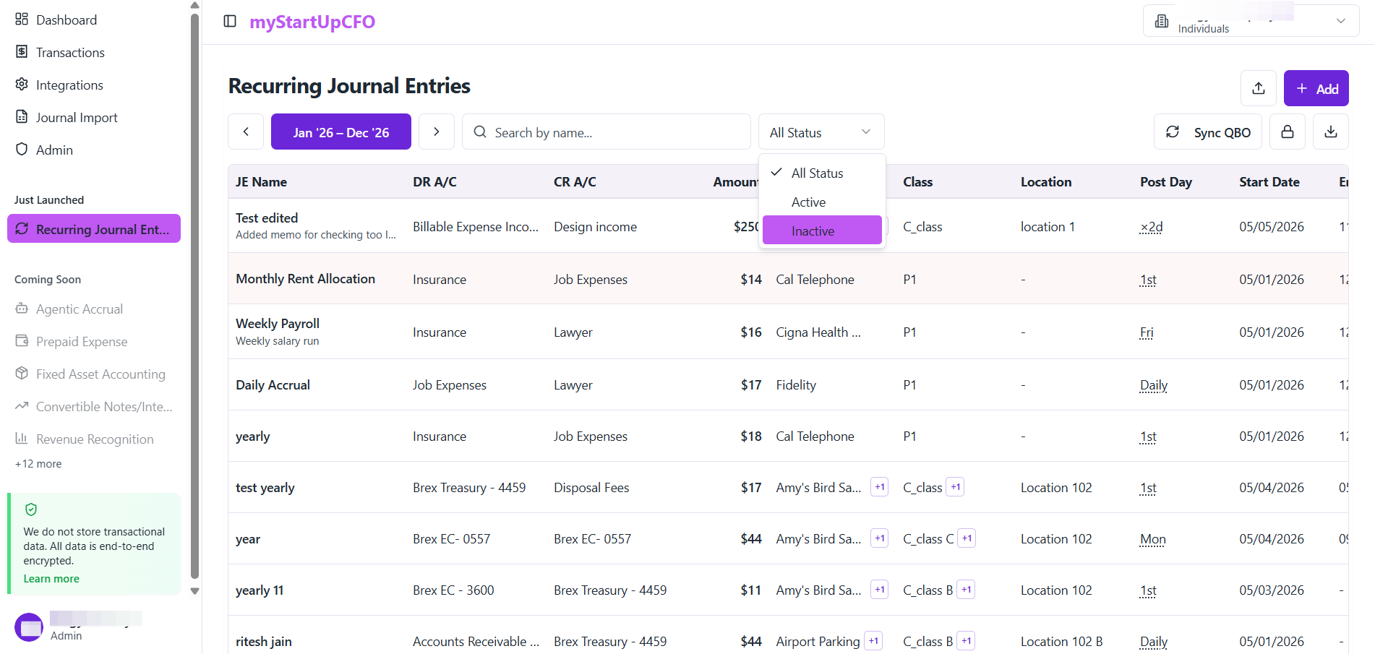1388x654 pixels.
Task: Expand +1 class badge in test yearly row
Action: [956, 487]
